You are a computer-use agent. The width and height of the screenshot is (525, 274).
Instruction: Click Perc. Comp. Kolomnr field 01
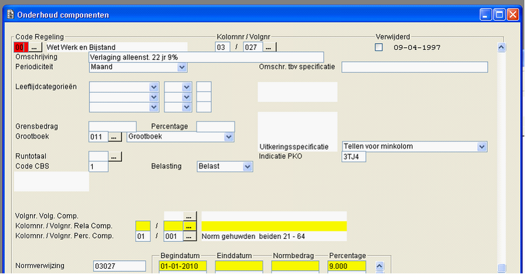point(143,236)
